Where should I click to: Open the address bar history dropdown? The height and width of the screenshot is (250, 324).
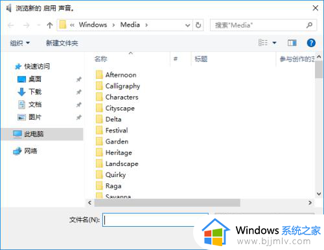(188, 25)
